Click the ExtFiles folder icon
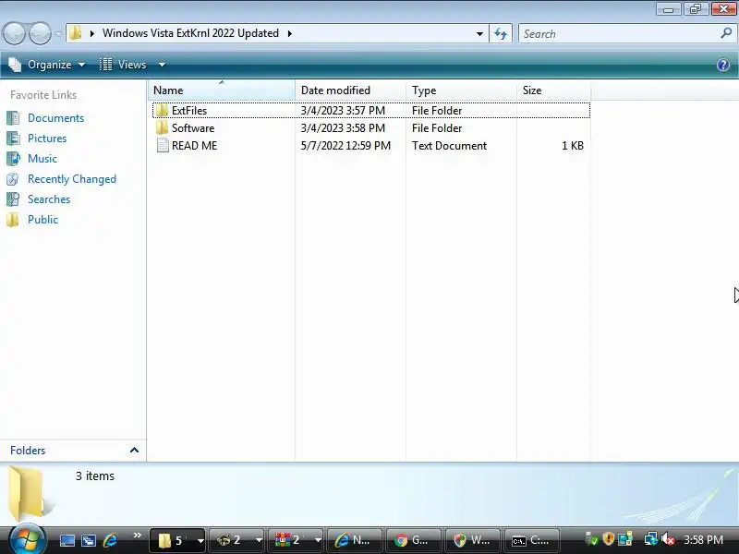739x554 pixels. (x=163, y=110)
